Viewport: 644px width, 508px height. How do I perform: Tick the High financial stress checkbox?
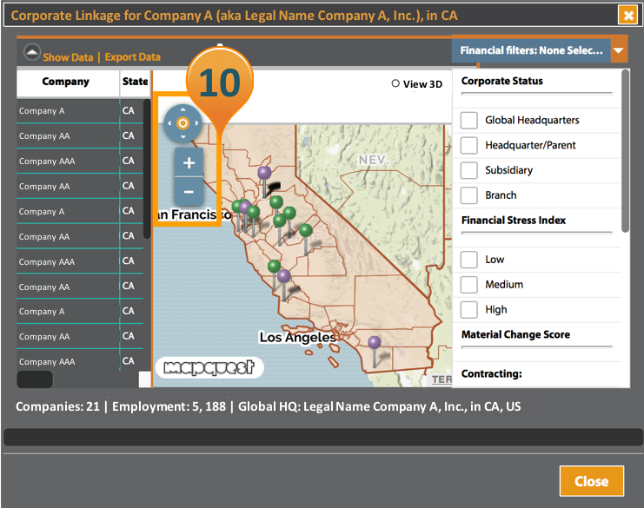468,310
